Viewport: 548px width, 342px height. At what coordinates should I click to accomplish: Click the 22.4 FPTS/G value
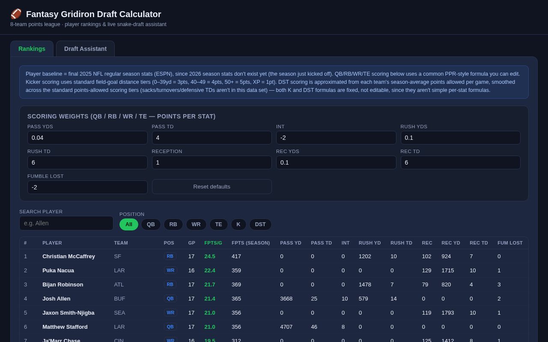click(210, 271)
